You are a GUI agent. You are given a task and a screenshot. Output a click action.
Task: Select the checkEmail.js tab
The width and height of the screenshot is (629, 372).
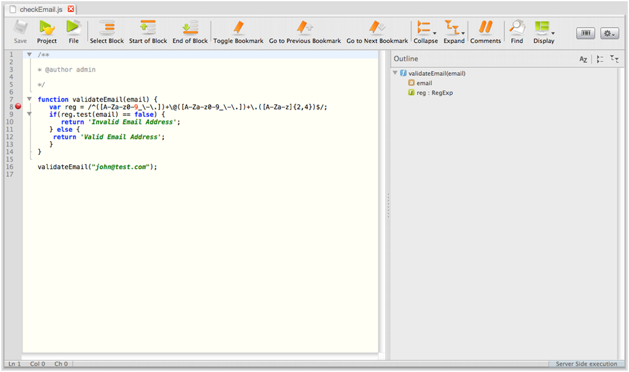[x=40, y=9]
